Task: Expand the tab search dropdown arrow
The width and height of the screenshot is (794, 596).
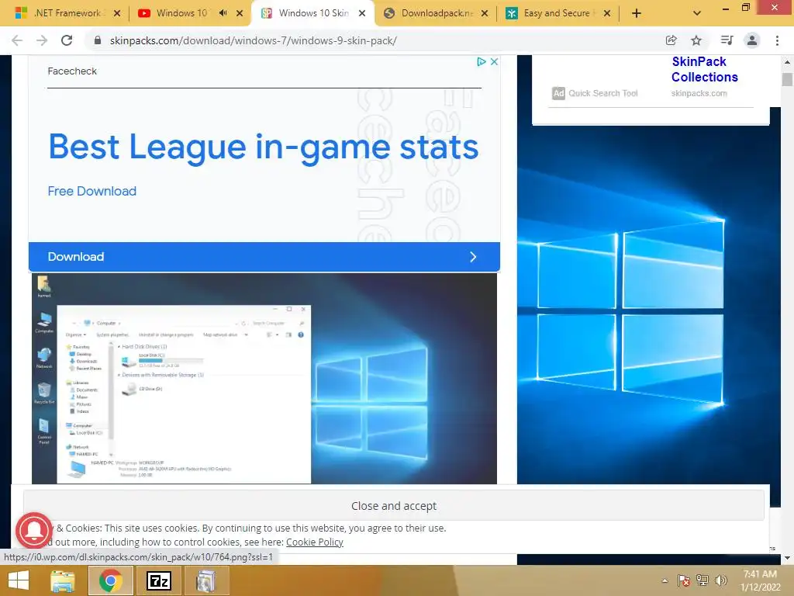Action: 697,13
